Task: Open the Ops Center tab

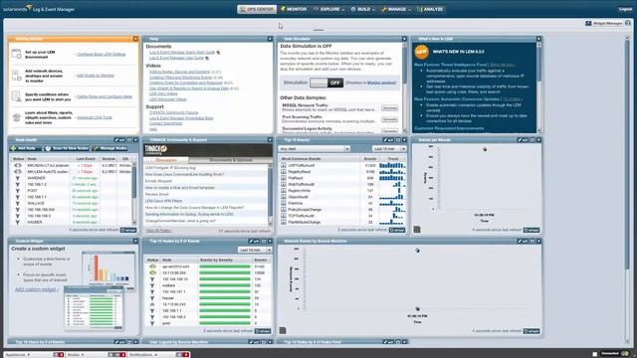Action: [257, 9]
